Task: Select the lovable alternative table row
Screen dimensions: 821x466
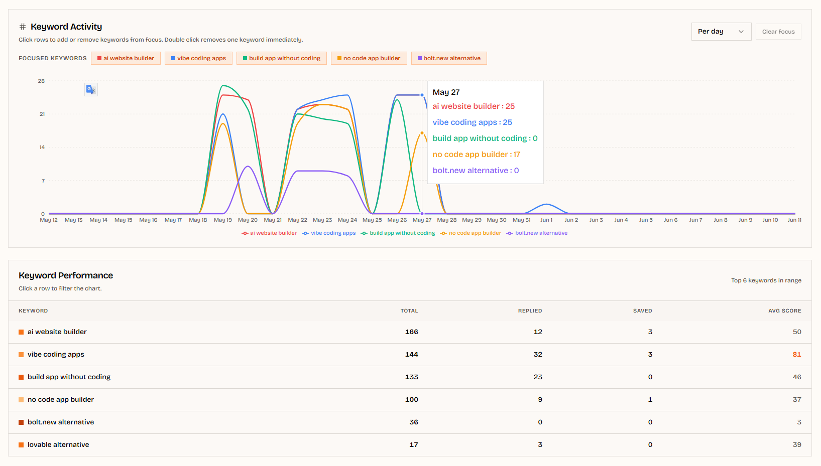Action: [x=410, y=445]
